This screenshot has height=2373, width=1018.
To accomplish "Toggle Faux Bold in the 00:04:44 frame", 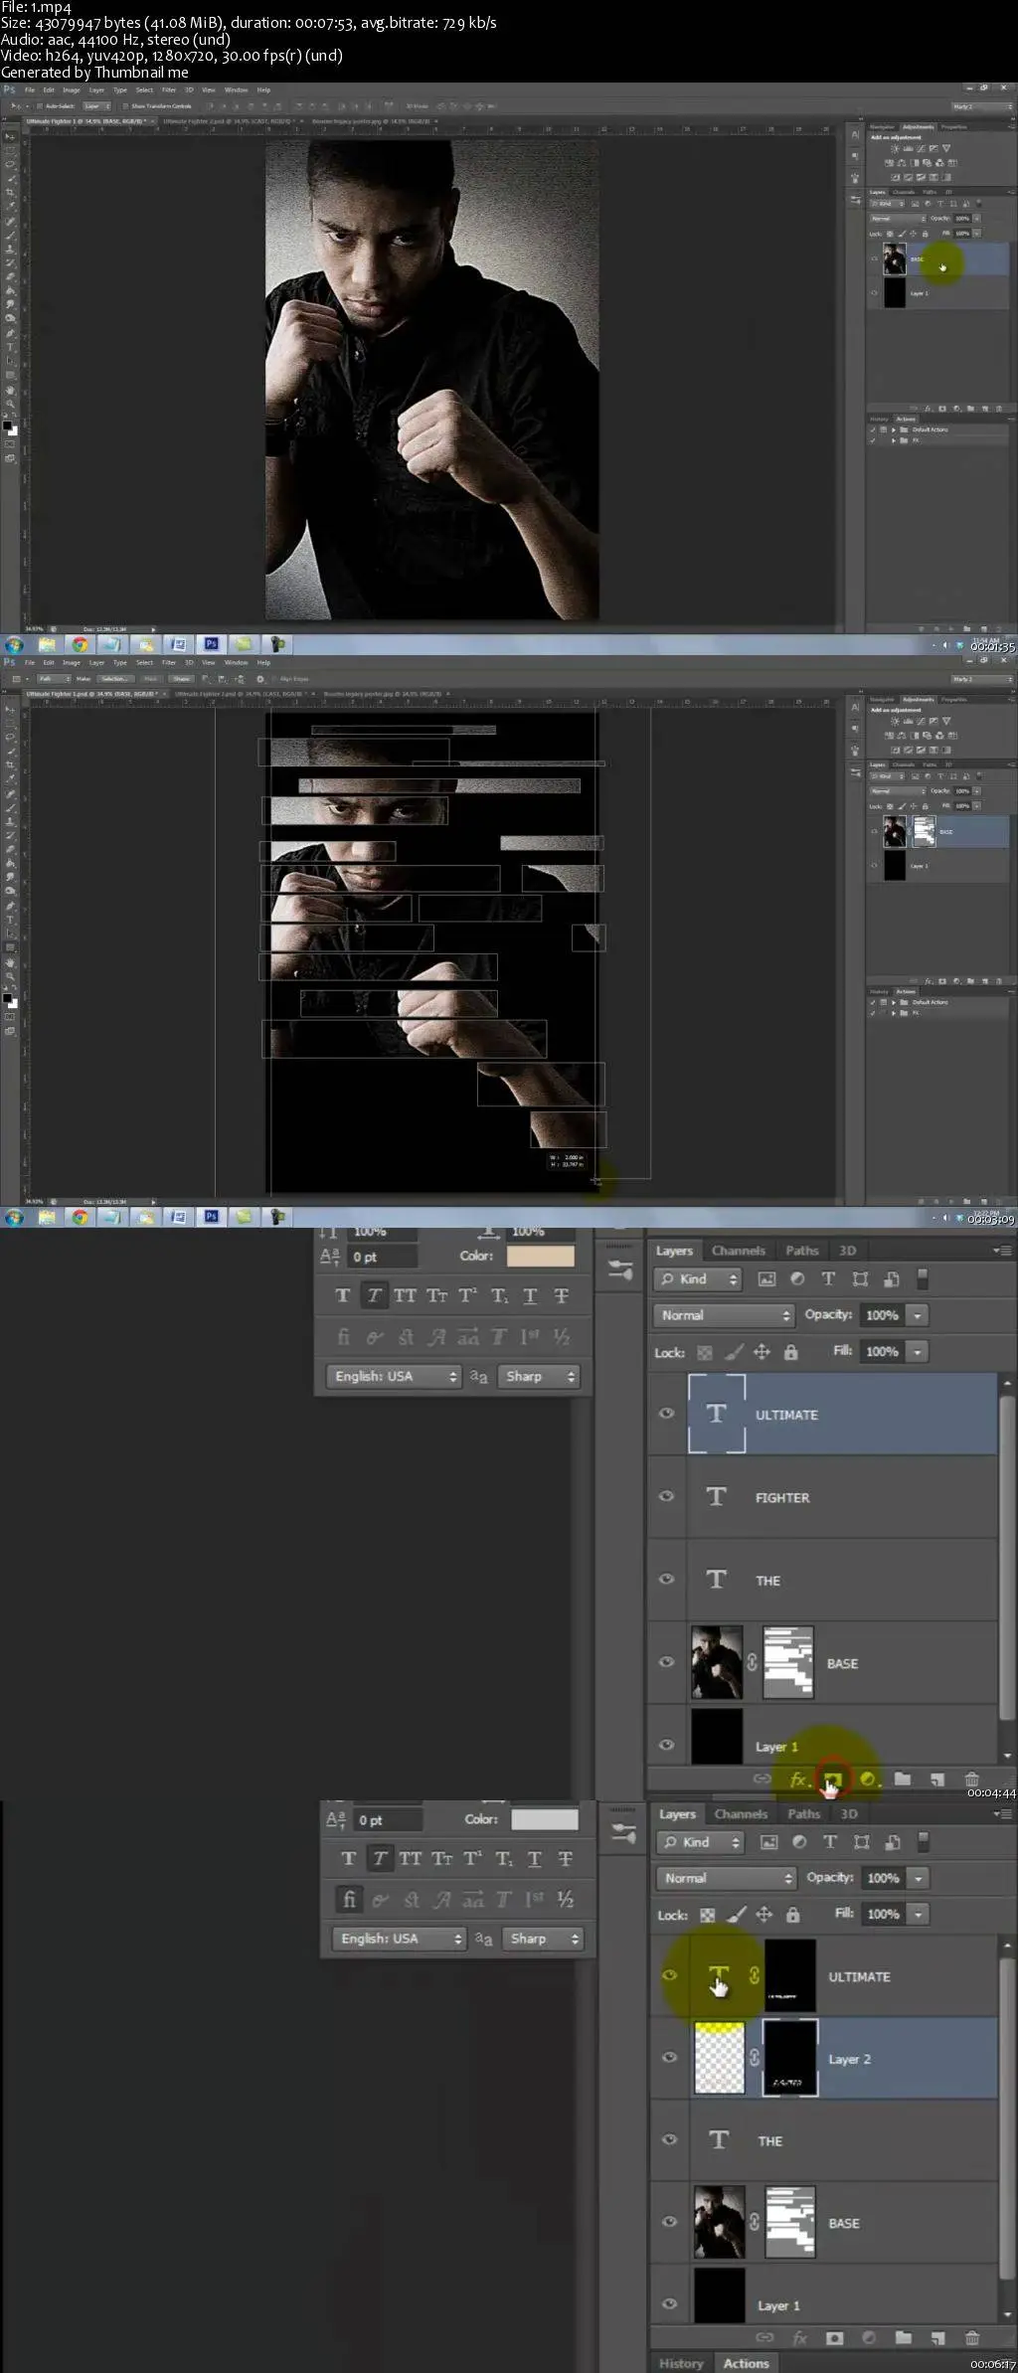I will [x=343, y=1295].
